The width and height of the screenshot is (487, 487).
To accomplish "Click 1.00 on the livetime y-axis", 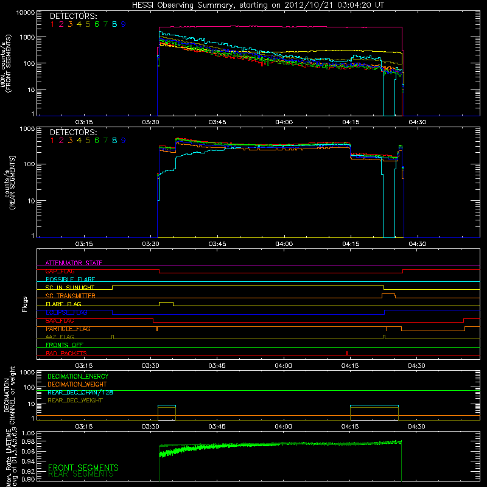I will click(28, 433).
